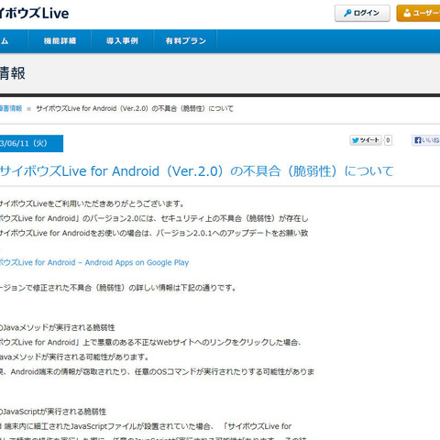Open the 有料プラン navigation tab
This screenshot has width=440, height=440.
click(x=185, y=41)
